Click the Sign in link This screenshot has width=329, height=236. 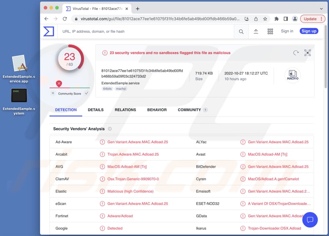click(287, 31)
